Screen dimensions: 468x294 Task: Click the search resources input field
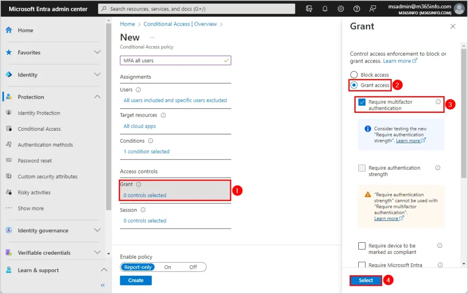tap(197, 9)
